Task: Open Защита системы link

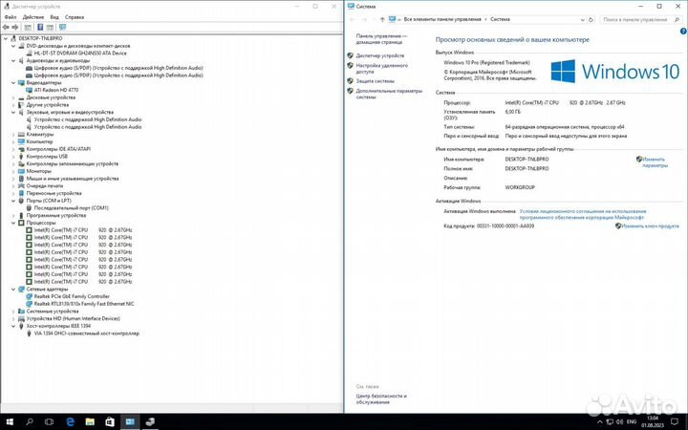Action: click(376, 81)
